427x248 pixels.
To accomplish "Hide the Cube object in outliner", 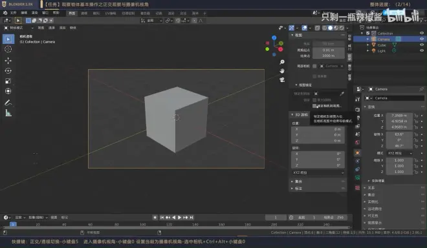I will tap(422, 45).
